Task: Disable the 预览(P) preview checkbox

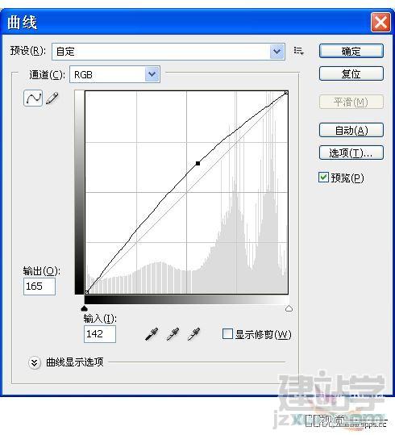Action: [323, 178]
